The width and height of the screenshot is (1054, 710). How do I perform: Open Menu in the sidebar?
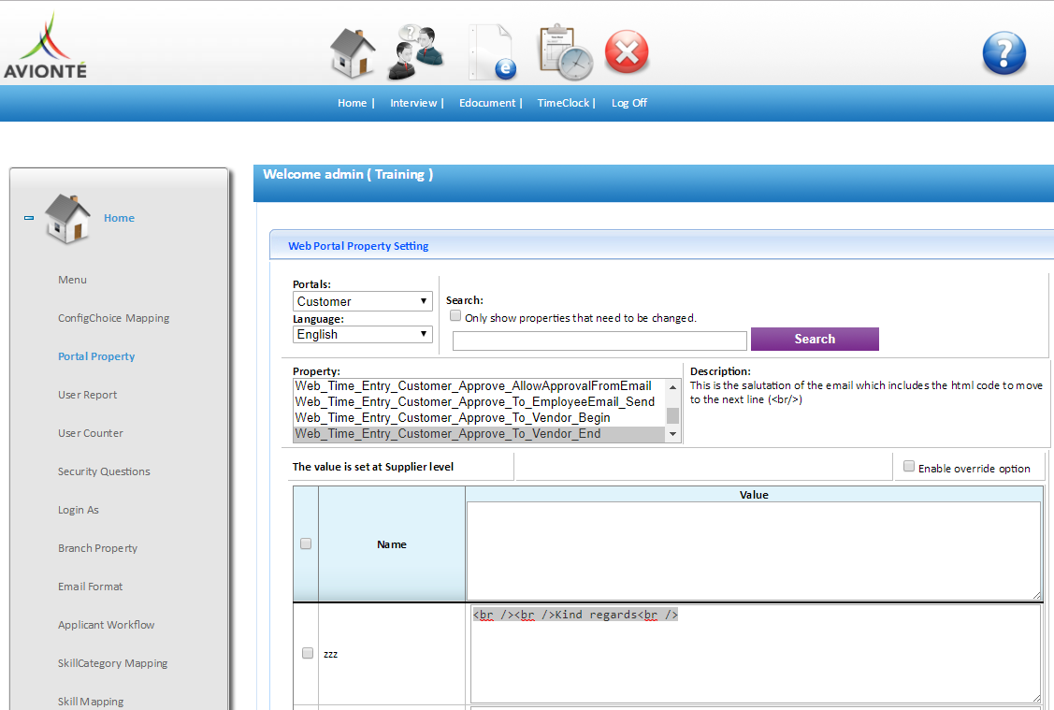coord(72,280)
